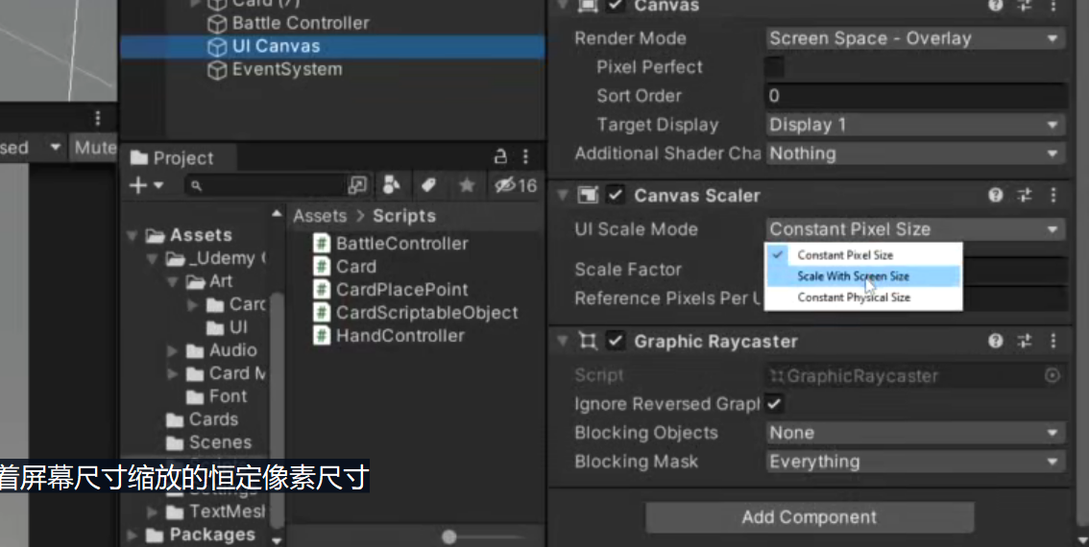The height and width of the screenshot is (547, 1089).
Task: Open search by type filter icon
Action: (x=392, y=185)
